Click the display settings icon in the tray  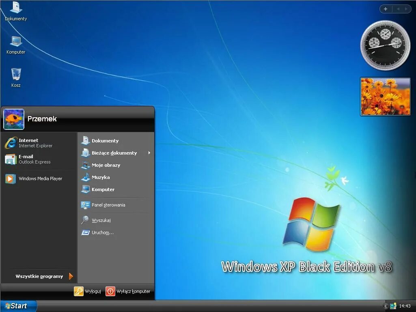pyautogui.click(x=393, y=306)
